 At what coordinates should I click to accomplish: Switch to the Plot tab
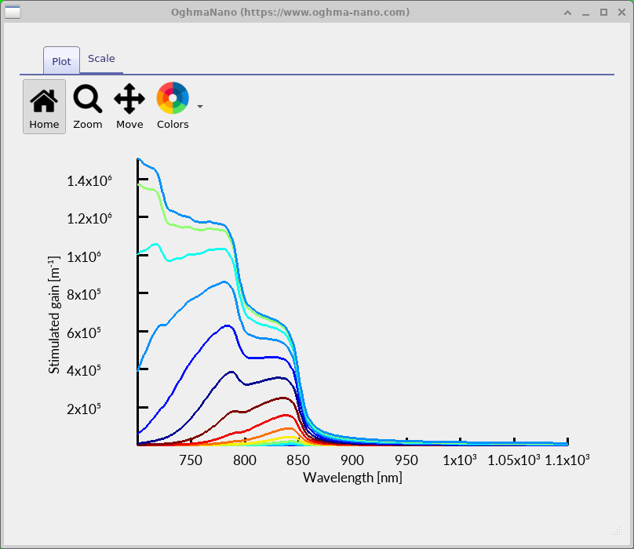click(61, 61)
